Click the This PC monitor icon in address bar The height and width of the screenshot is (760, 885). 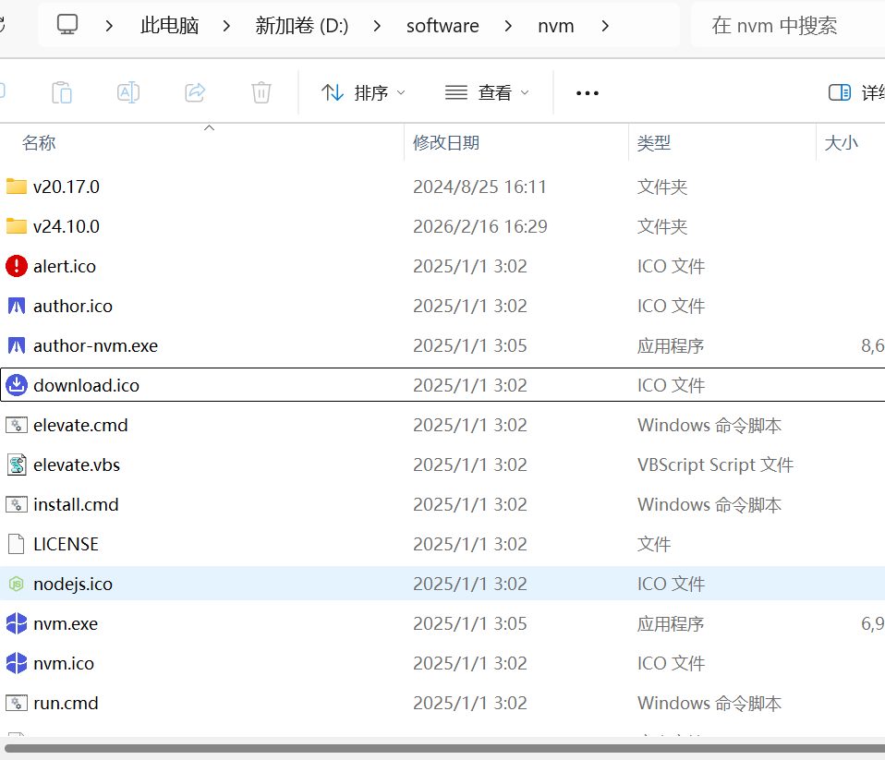tap(67, 25)
